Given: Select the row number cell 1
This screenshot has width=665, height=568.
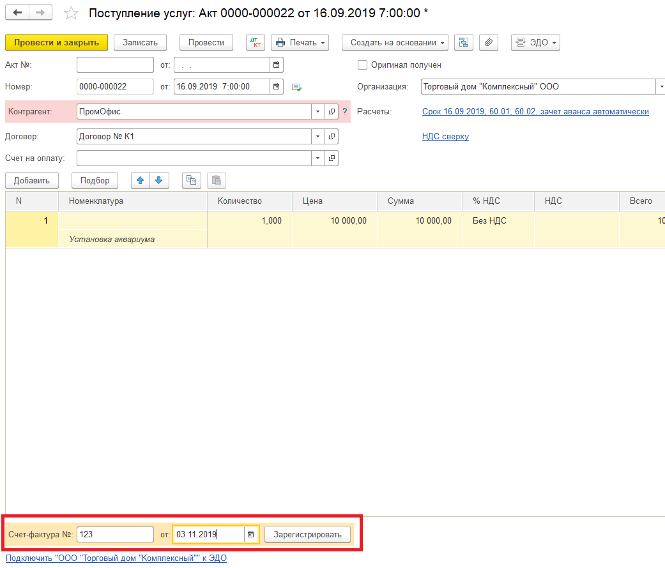Looking at the screenshot, I should pos(32,229).
